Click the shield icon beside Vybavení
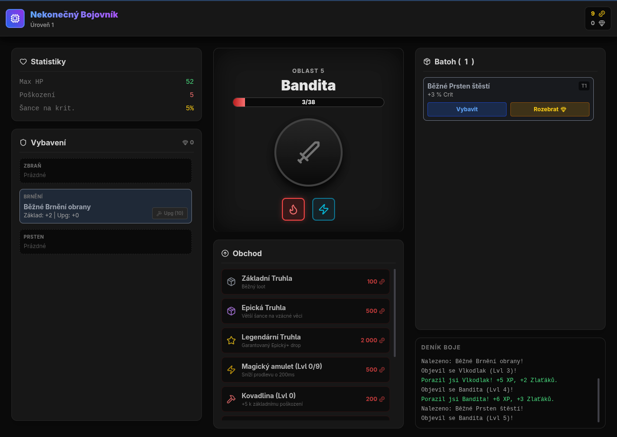617x437 pixels. click(x=23, y=143)
